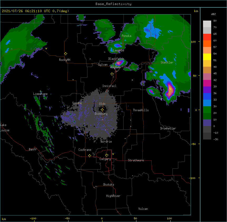Click the yellow diamond marker above RockyMH
This screenshot has height=222, width=227.
(66, 54)
